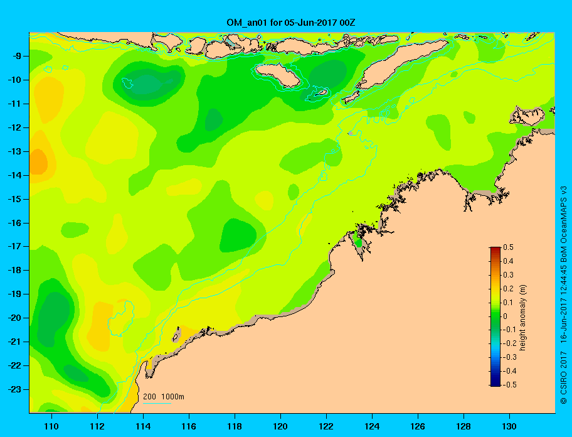
Task: Select the latitude tick label -12
Action: coord(14,128)
